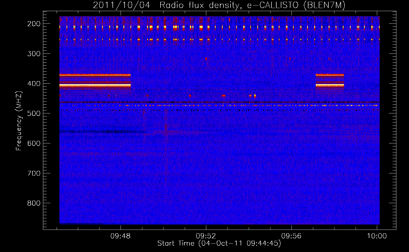Click the 700 frequency tick label
The width and height of the screenshot is (409, 252).
[34, 173]
